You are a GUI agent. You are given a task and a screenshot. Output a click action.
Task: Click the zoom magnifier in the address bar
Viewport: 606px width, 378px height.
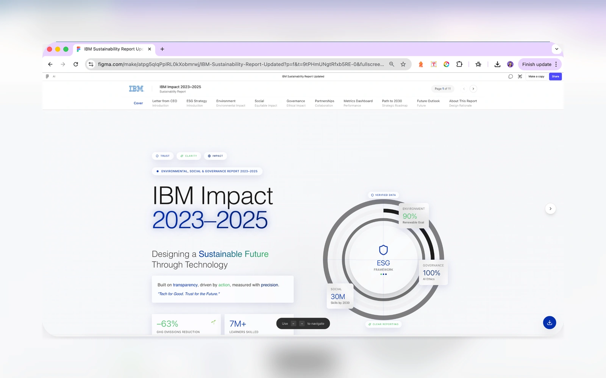click(392, 64)
